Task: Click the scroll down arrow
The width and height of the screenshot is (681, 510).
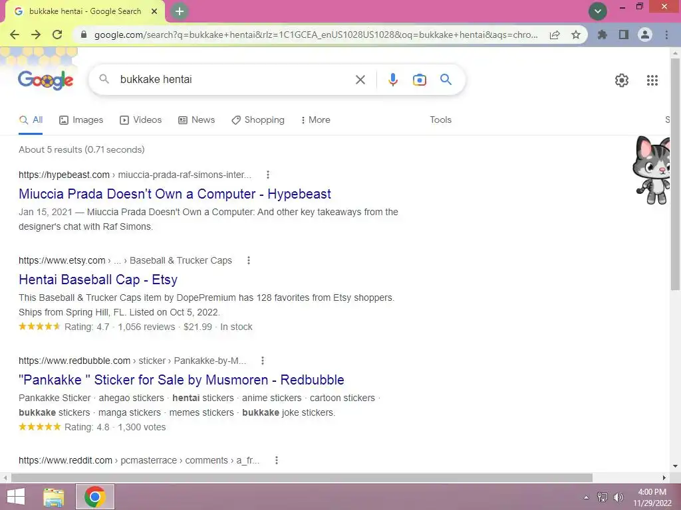Action: pyautogui.click(x=675, y=466)
